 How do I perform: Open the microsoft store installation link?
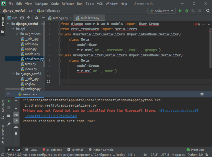coord(178,110)
